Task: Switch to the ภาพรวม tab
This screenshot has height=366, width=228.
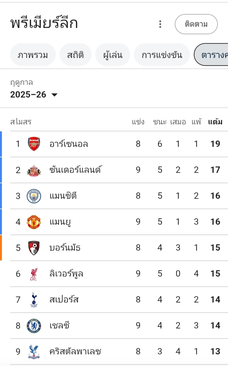Action: pyautogui.click(x=33, y=55)
